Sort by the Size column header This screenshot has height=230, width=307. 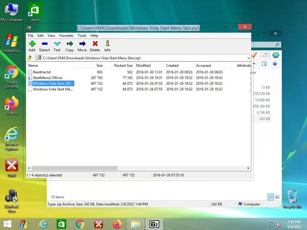[x=89, y=66]
